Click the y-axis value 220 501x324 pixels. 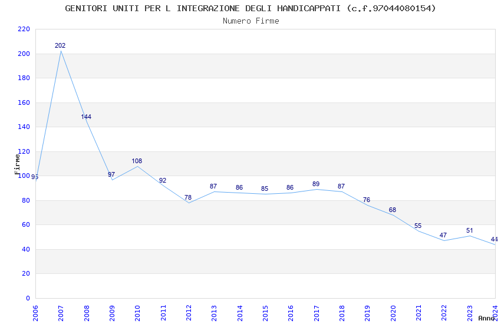pos(24,29)
